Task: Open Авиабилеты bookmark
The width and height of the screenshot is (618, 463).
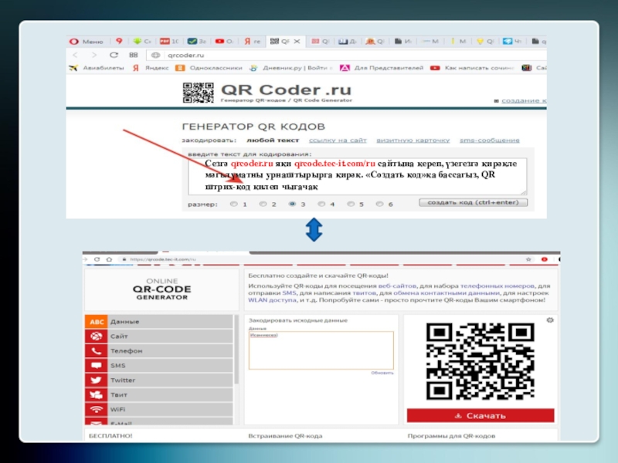Action: 97,68
